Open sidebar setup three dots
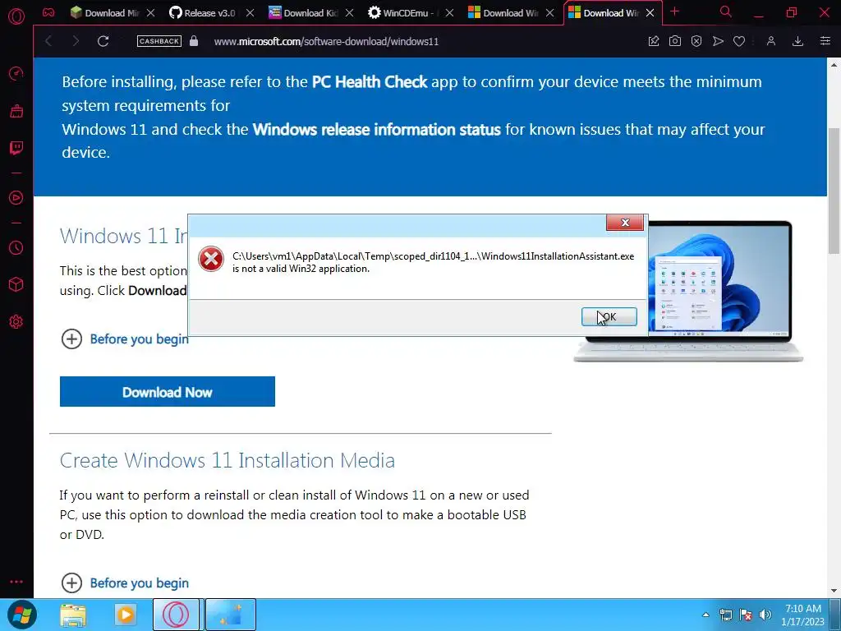The height and width of the screenshot is (631, 841). pos(16,581)
